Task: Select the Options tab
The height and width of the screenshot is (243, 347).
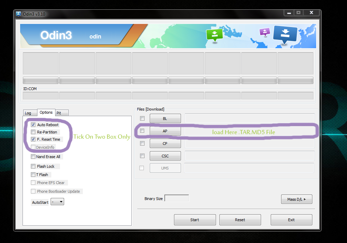Action: (46, 112)
